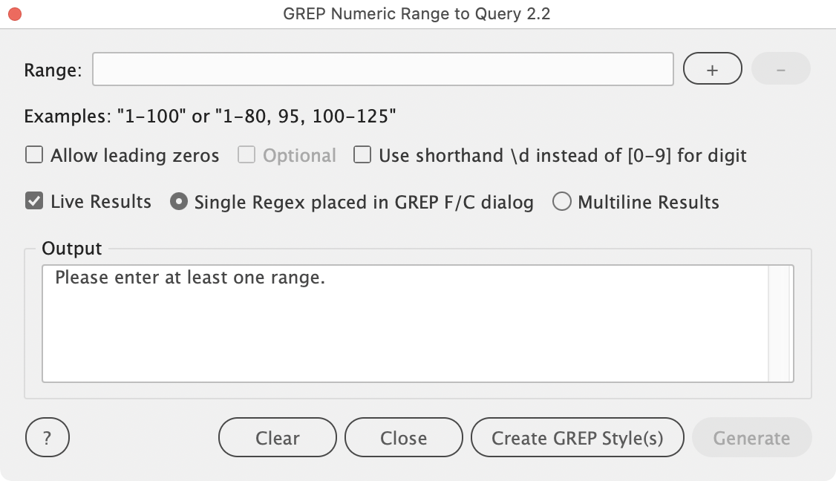Click the Output group label
Viewport: 836px width, 481px height.
(x=72, y=248)
